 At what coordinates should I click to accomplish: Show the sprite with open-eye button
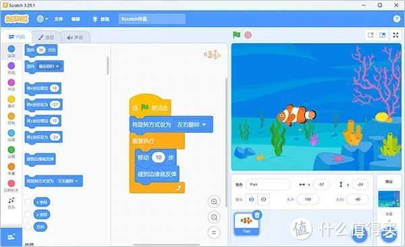tap(251, 199)
